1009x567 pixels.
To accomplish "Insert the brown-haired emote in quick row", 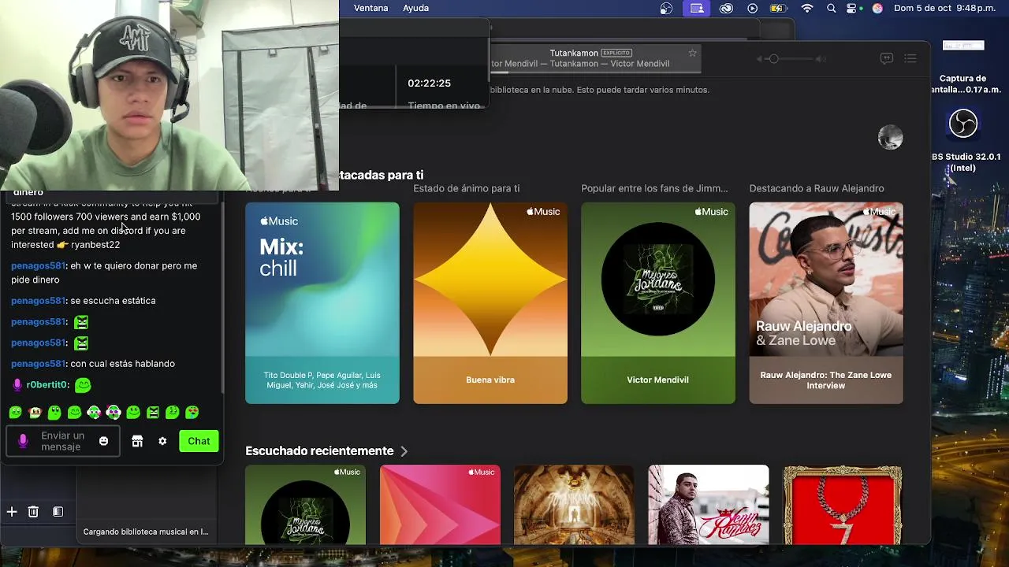I will (35, 412).
